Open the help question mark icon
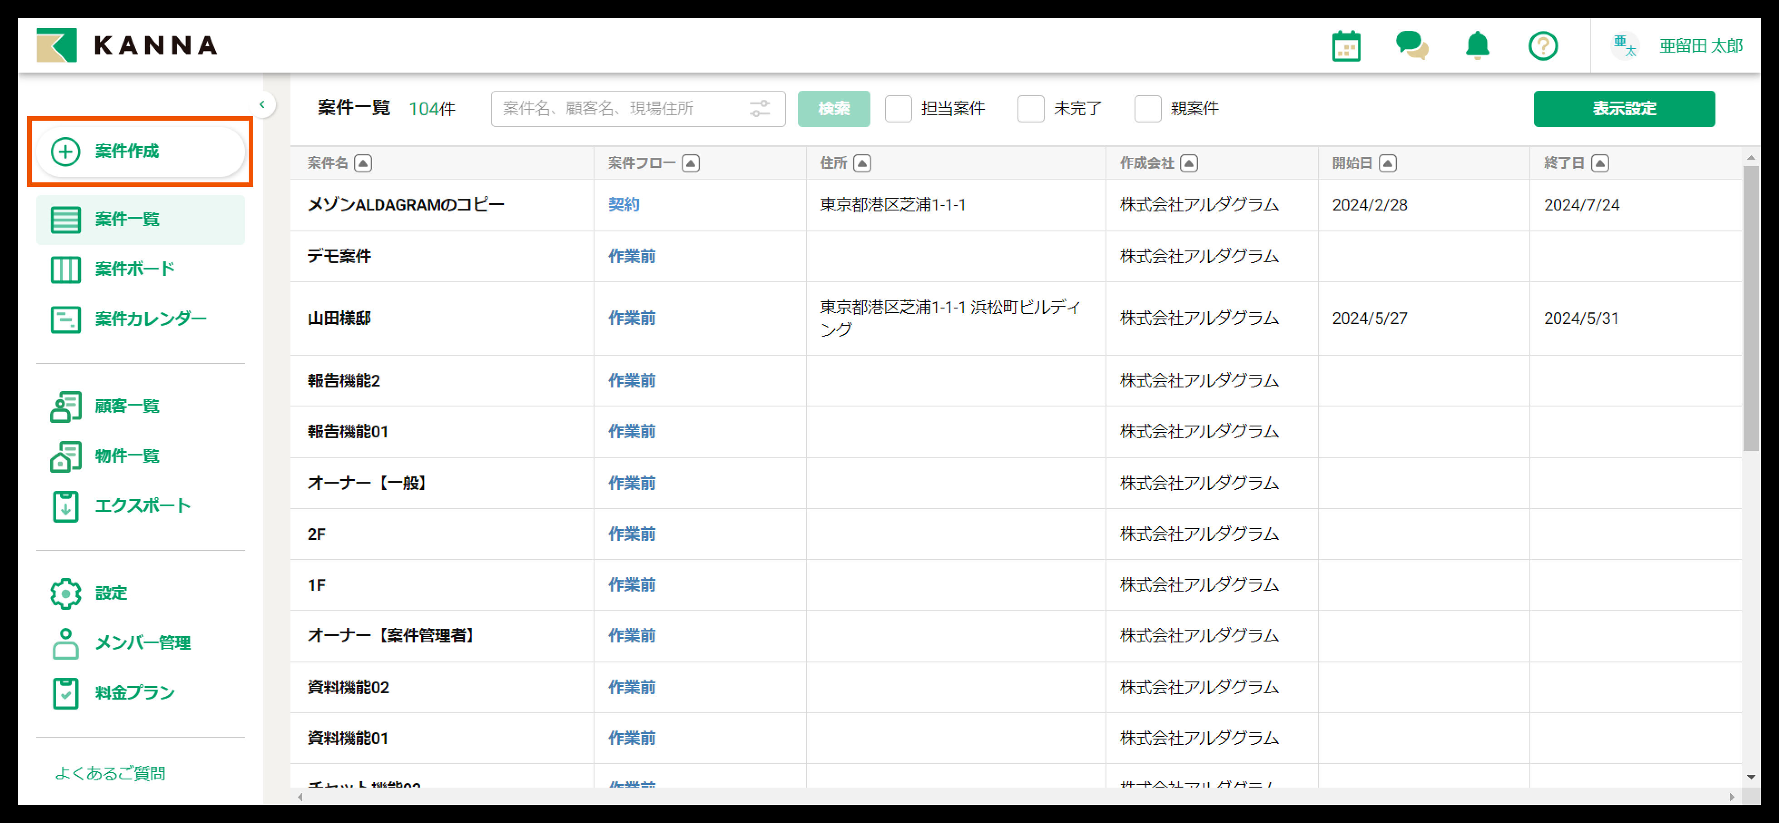1779x823 pixels. [1543, 45]
